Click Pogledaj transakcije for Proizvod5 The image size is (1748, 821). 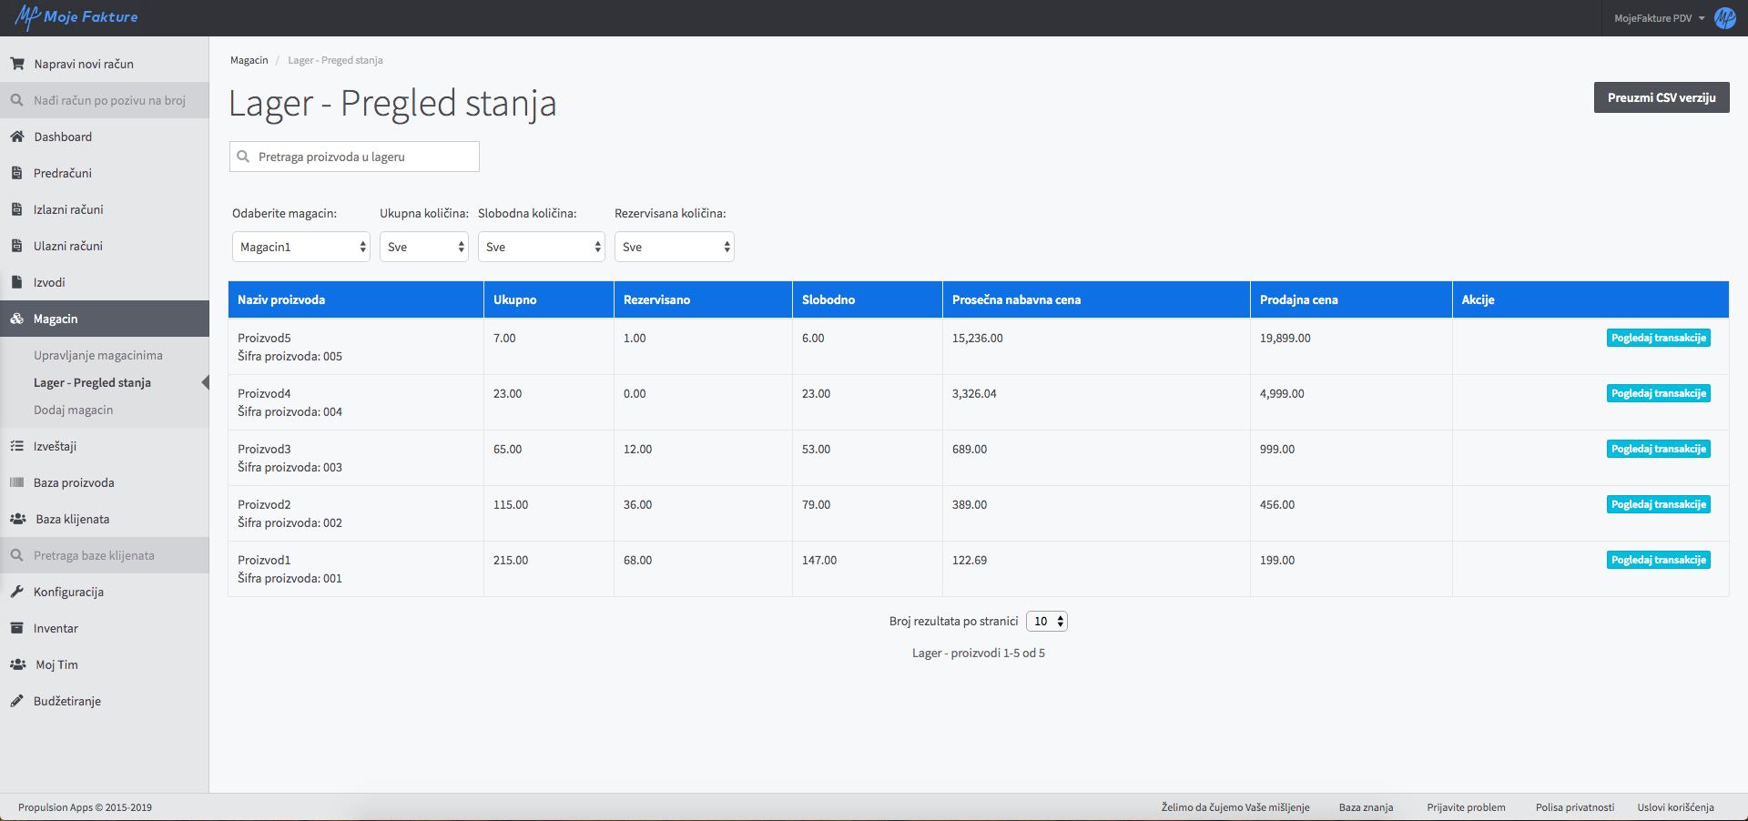coord(1658,338)
